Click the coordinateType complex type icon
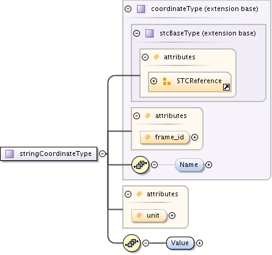This screenshot has width=272, height=255. 141,9
